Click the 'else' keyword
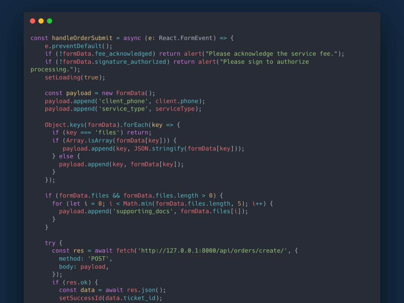Viewport: 404px width, 303px height. pos(66,156)
